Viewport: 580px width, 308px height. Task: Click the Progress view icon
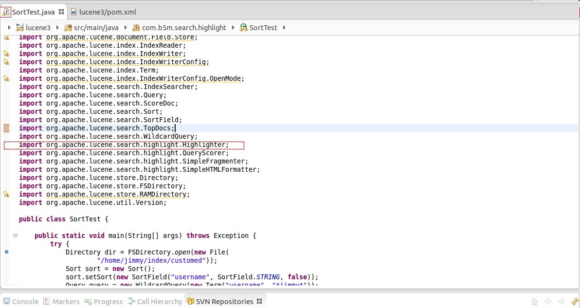tap(88, 302)
